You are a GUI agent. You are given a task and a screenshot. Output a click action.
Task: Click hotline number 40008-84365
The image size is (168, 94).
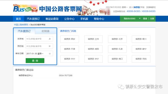coord(149,11)
